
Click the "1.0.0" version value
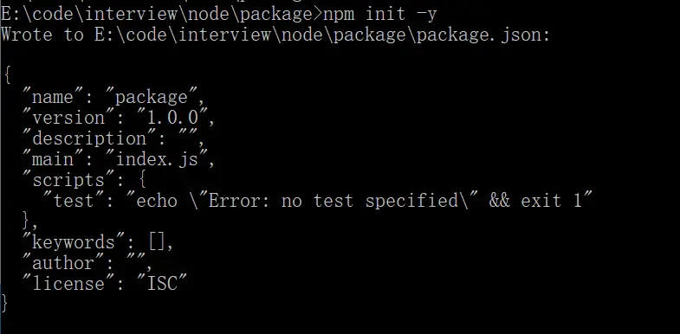[x=172, y=118]
